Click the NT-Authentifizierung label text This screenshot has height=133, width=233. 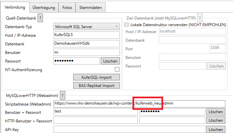pyautogui.click(x=24, y=70)
